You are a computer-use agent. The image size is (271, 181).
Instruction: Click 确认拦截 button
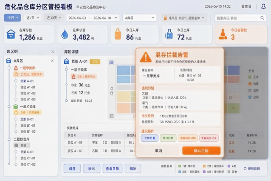[x=201, y=151]
